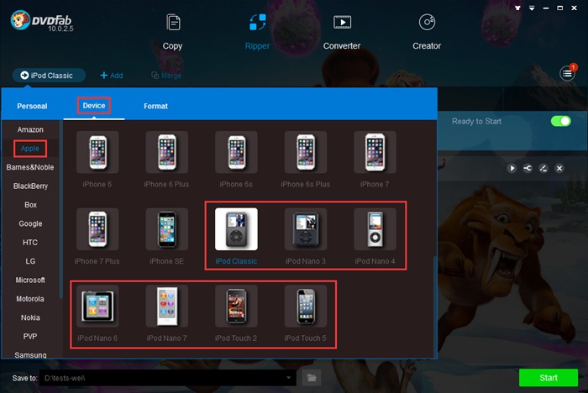This screenshot has height=393, width=588.
Task: Select Barnes&Noble in the brand list
Action: [30, 167]
